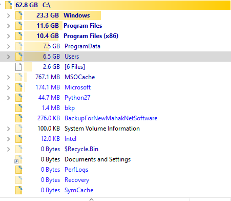The image size is (231, 201).
Task: Click the folder icon beside Program Files 11.6 GB
Action: click(19, 26)
